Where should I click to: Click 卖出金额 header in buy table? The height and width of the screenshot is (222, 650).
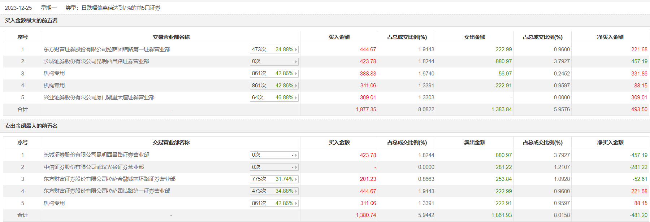click(475, 37)
